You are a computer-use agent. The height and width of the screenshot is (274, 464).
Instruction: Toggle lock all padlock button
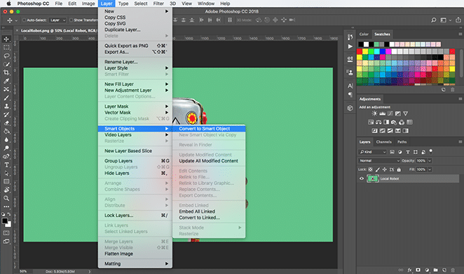[x=399, y=170]
